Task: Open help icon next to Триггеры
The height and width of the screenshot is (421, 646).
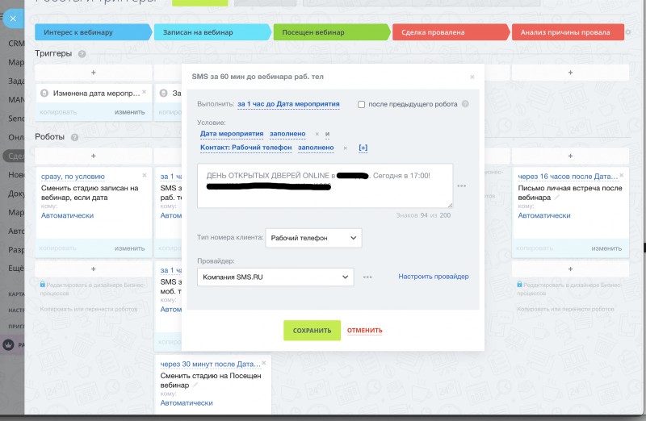Action: 82,54
